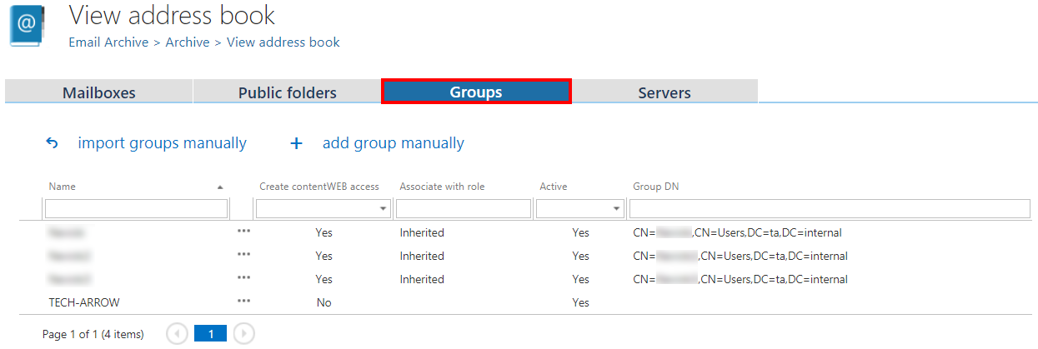Click the import groups arrow icon

coord(52,143)
